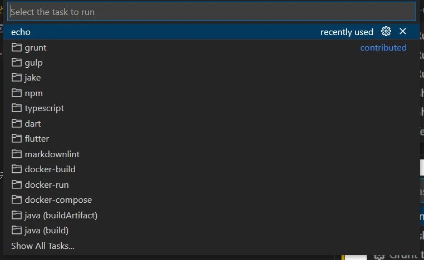The image size is (424, 260).
Task: Type in the Select the task to run field
Action: [211, 12]
